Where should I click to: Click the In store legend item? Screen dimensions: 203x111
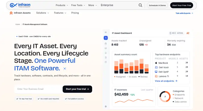coord(132,77)
